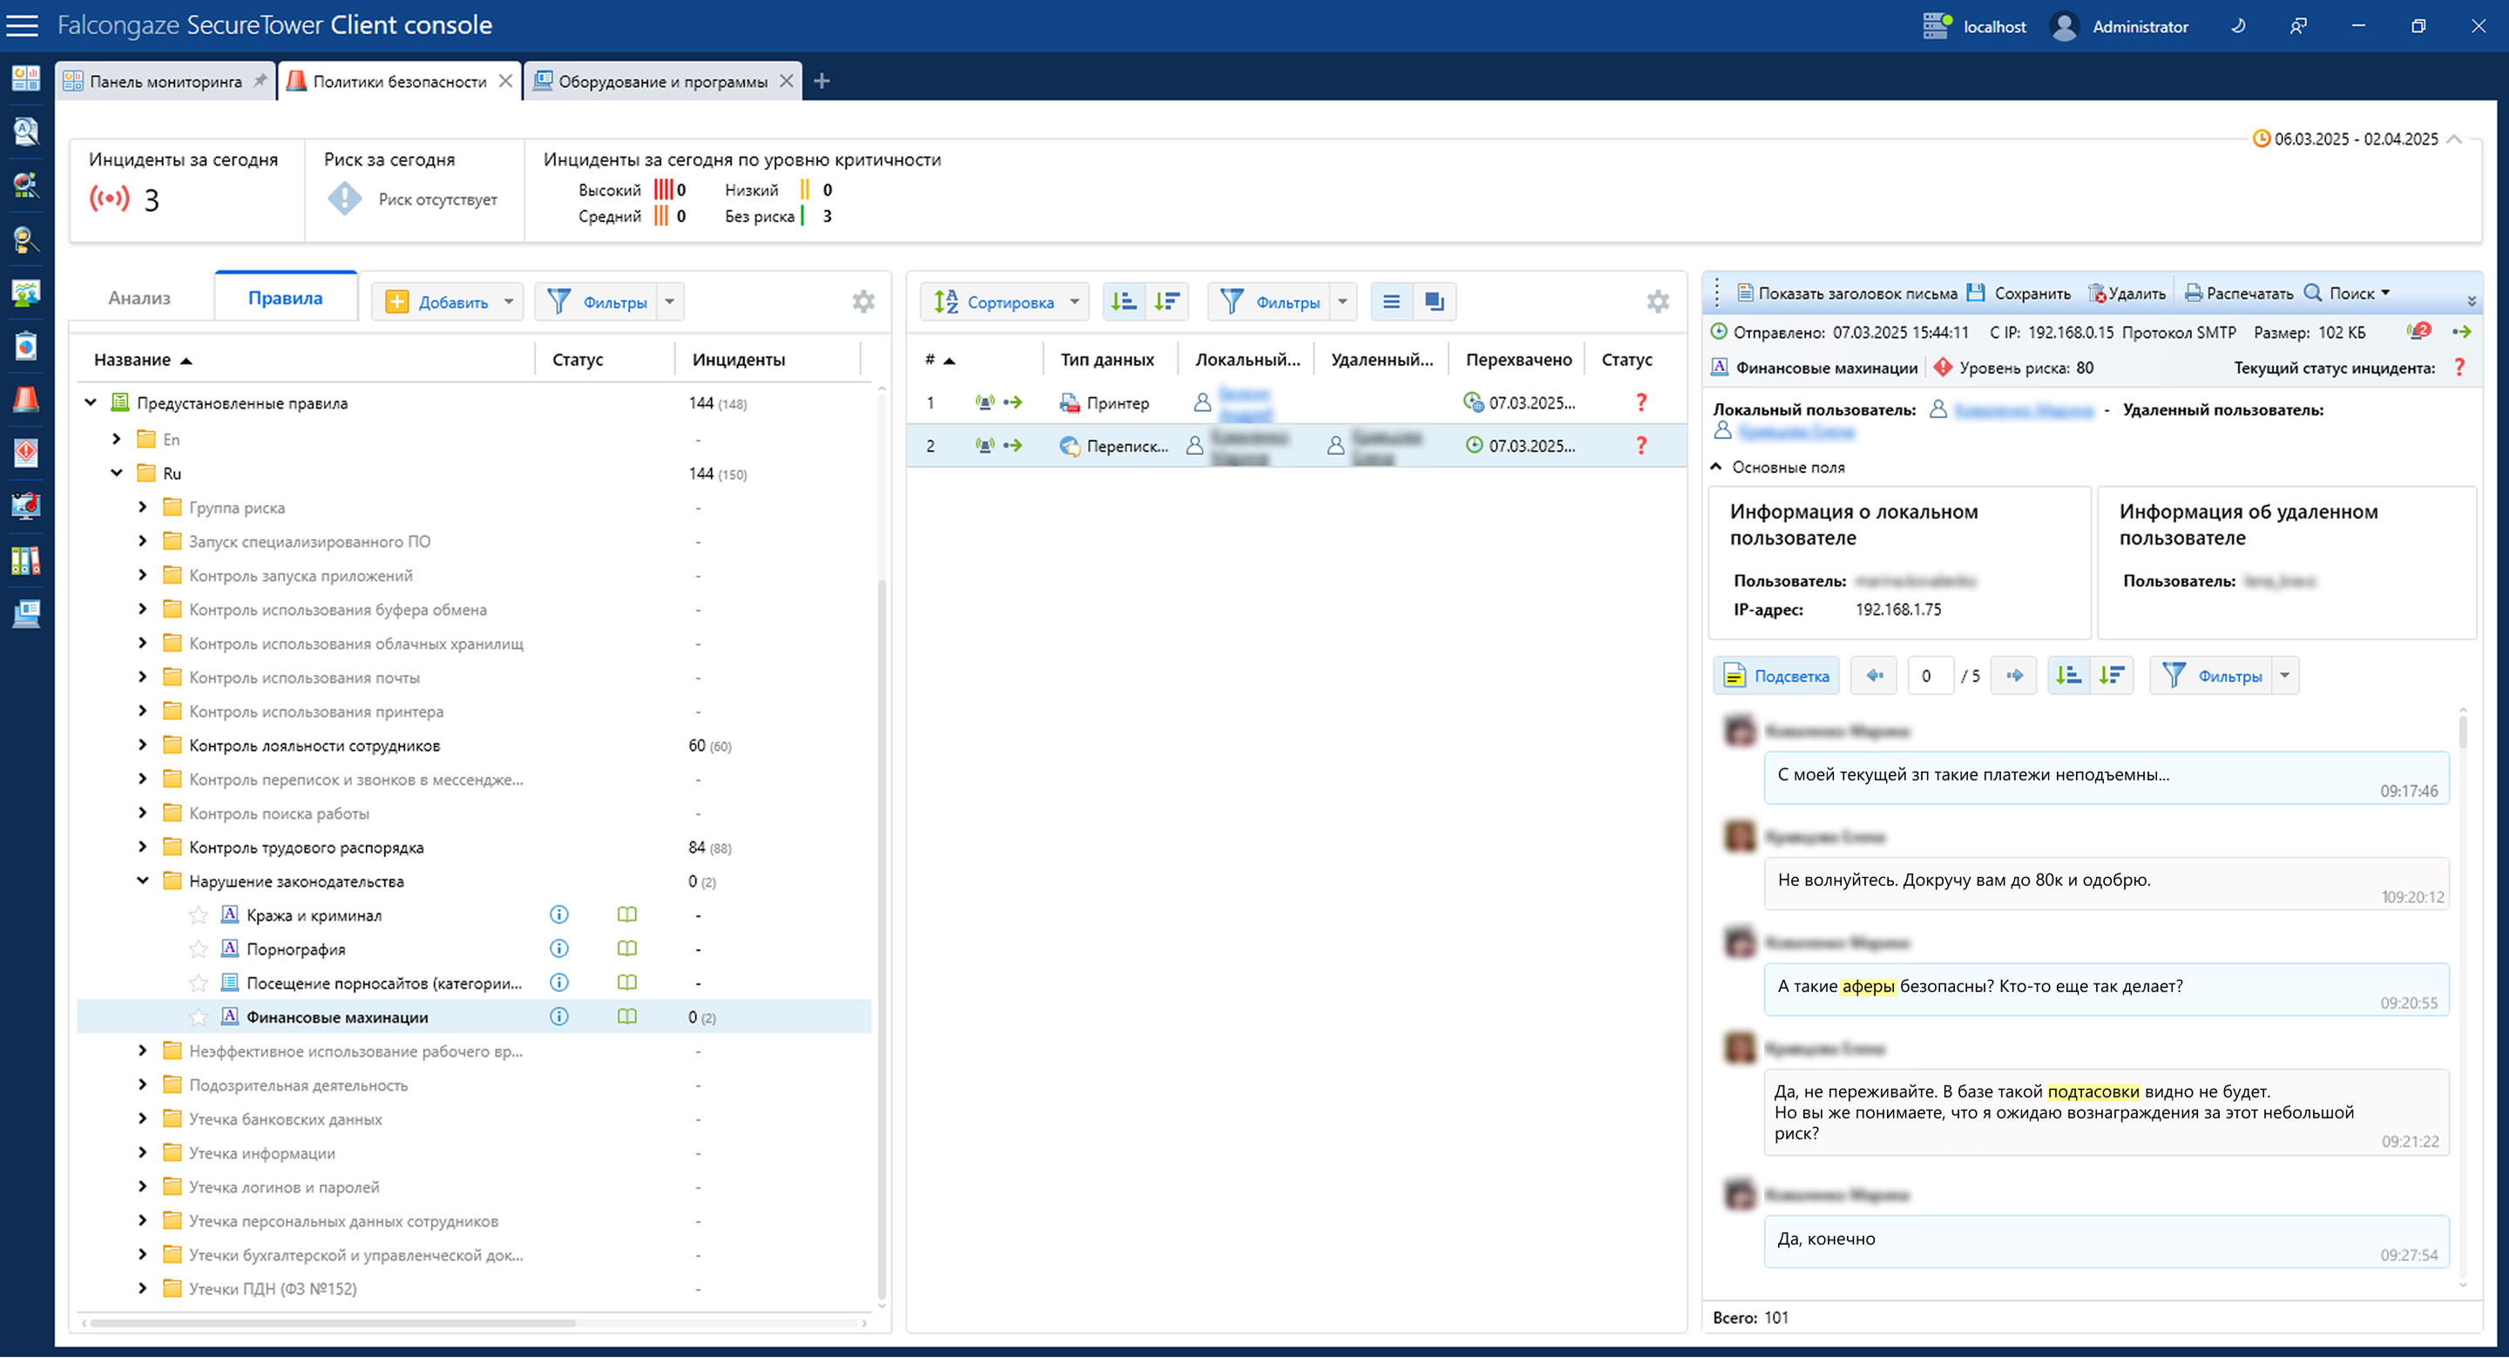Viewport: 2509px width, 1358px height.
Task: Click the localhost server connection icon
Action: (x=1937, y=26)
